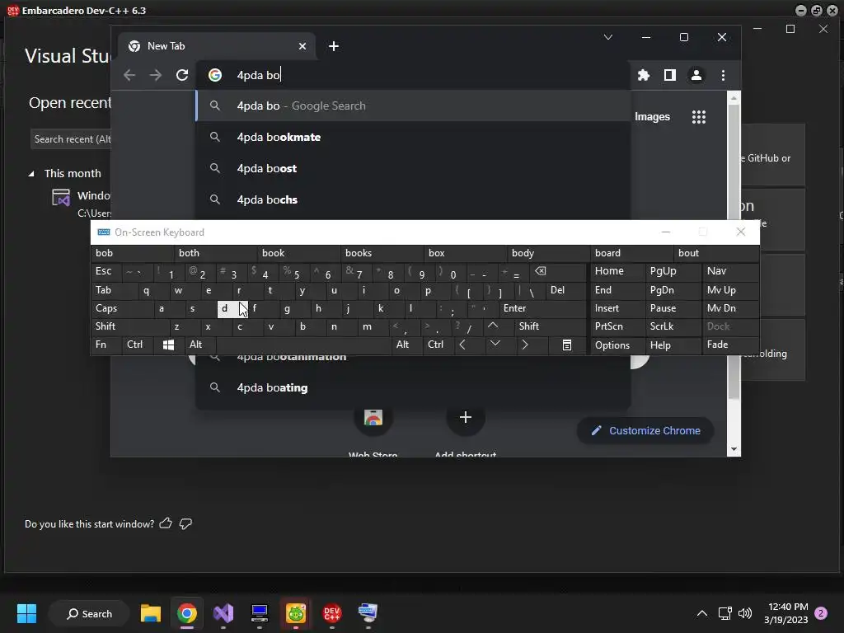Reload the page in Chrome

(x=182, y=75)
